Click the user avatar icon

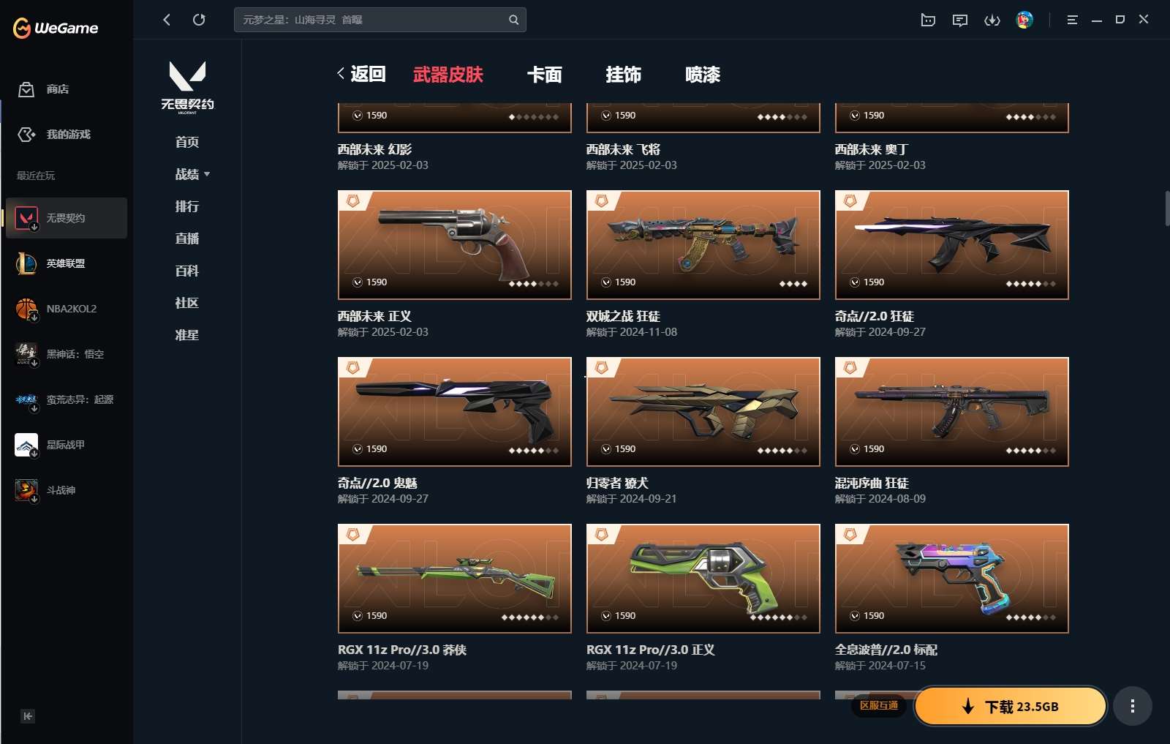(x=1024, y=20)
